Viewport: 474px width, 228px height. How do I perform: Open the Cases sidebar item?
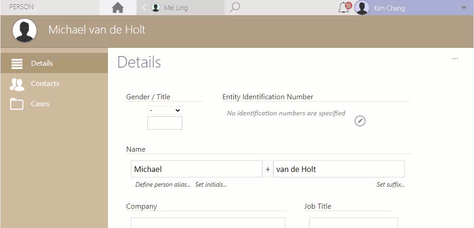[54, 104]
